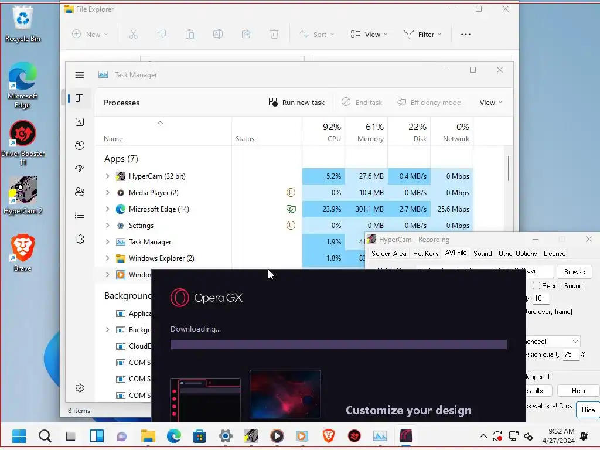Open License tab in HyperCam

point(554,254)
